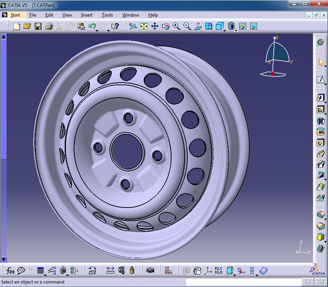This screenshot has width=328, height=287.
Task: Open the Formula f(x) editor
Action: click(10, 270)
